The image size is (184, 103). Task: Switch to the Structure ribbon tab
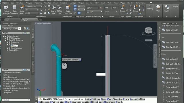pos(20,3)
